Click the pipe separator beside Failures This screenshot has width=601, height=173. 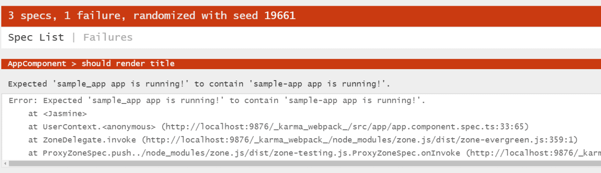[x=74, y=37]
